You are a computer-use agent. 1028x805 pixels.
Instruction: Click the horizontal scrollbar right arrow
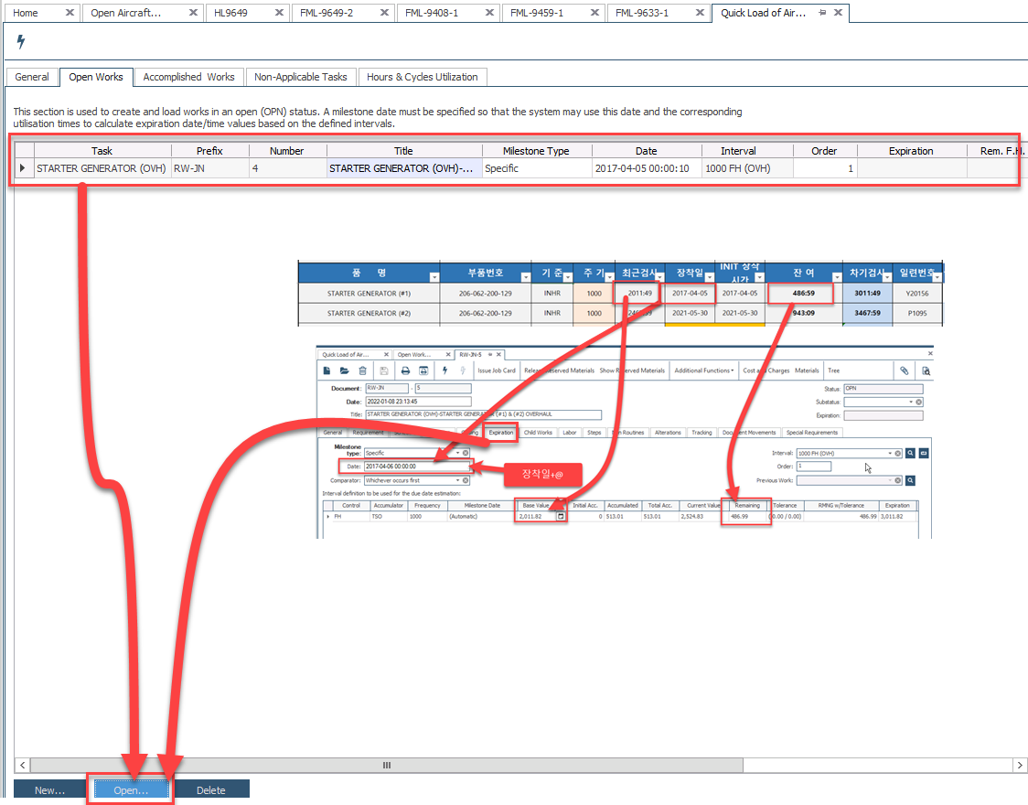[1020, 765]
